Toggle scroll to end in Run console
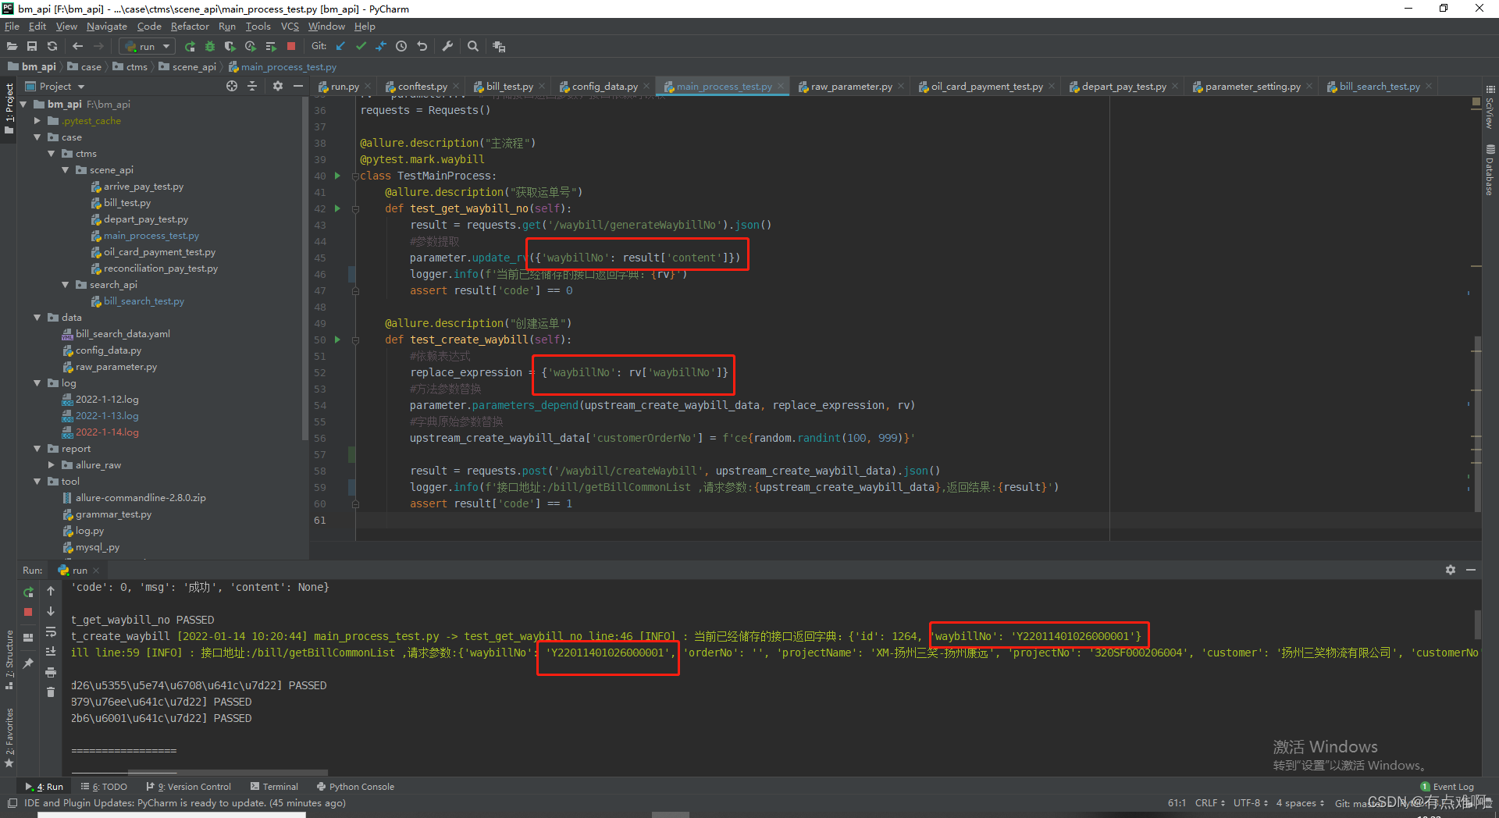The height and width of the screenshot is (818, 1499). tap(51, 652)
